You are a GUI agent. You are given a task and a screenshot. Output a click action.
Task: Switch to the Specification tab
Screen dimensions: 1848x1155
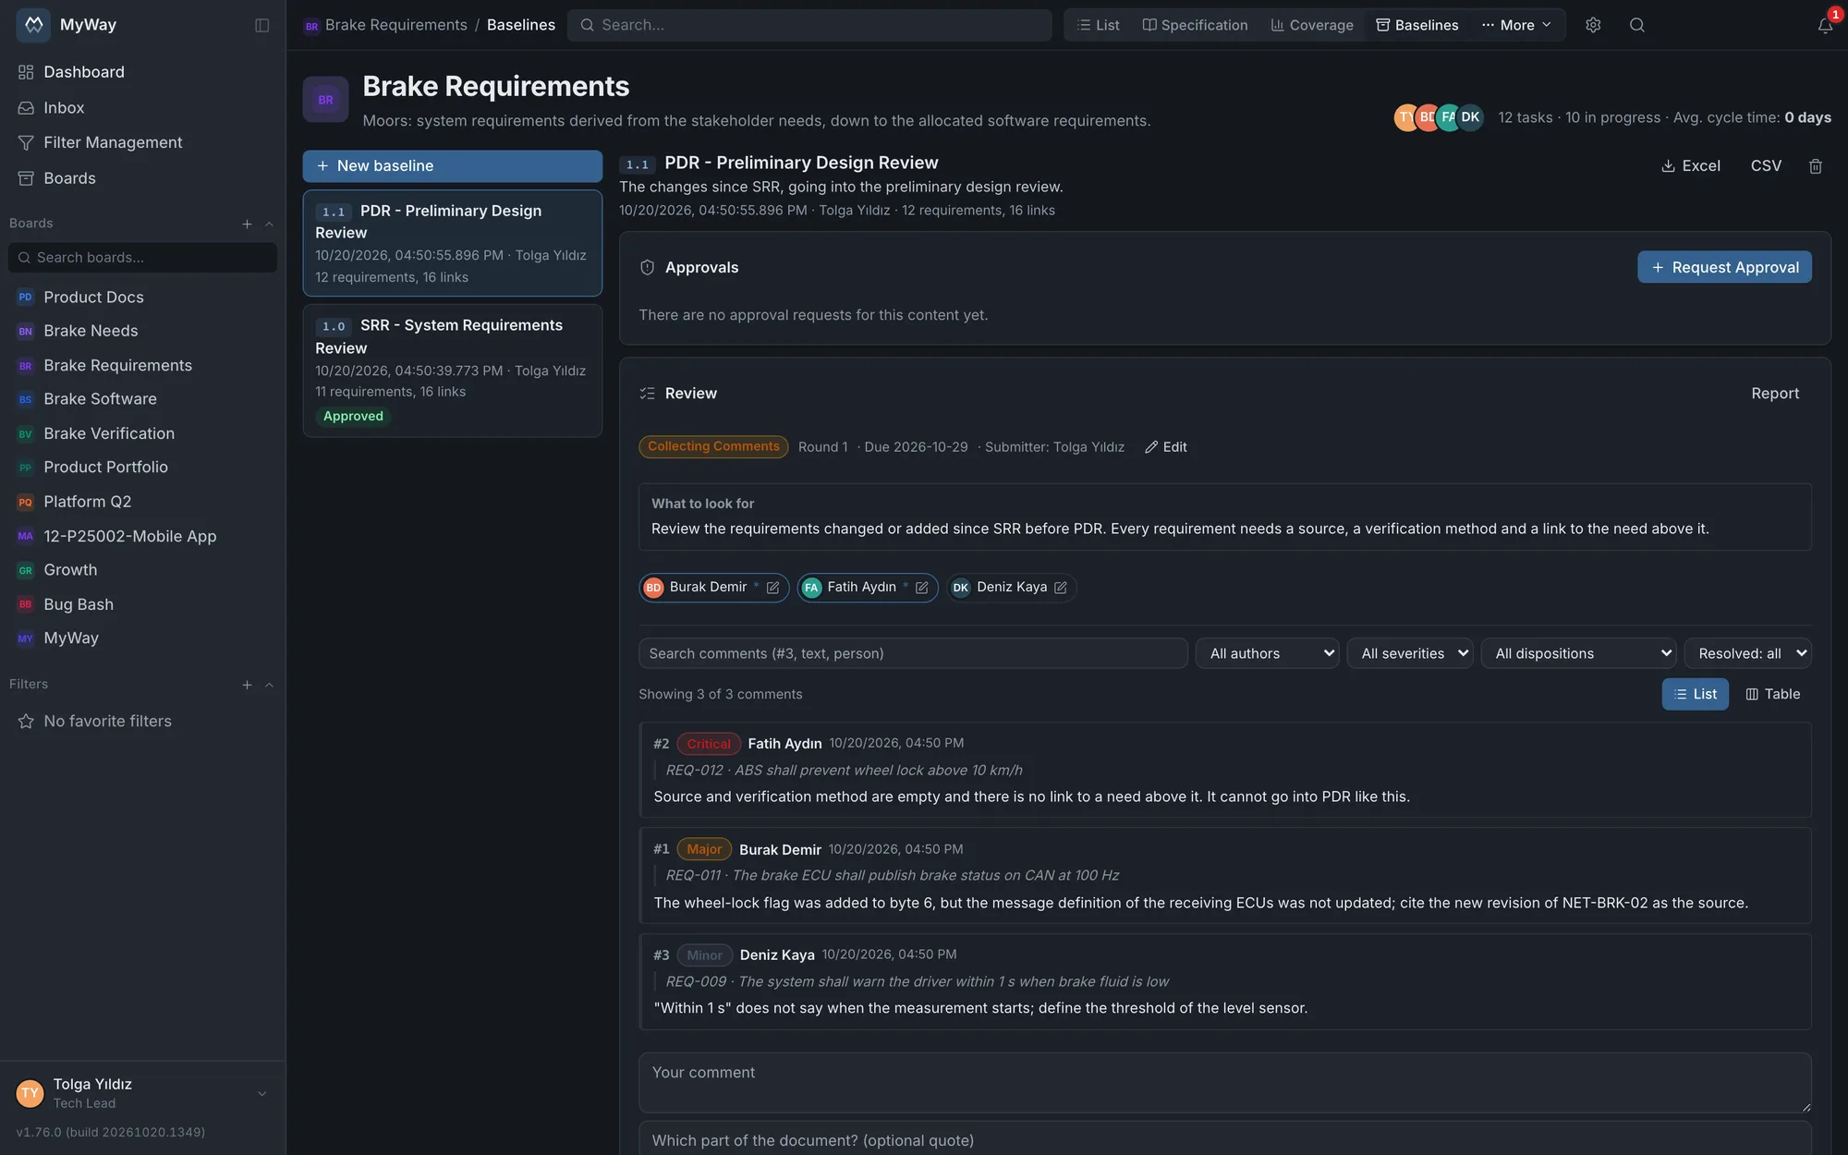[x=1195, y=25]
